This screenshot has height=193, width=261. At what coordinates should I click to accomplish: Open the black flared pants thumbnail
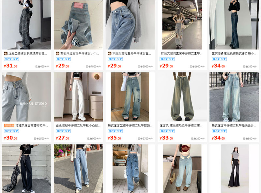(x=235, y=169)
